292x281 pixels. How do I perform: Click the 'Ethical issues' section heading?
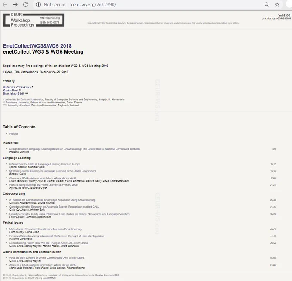click(x=13, y=223)
